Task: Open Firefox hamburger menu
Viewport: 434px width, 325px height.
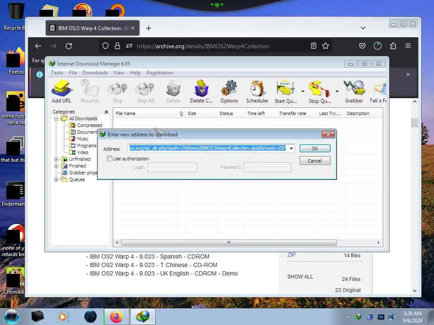Action: coord(408,46)
